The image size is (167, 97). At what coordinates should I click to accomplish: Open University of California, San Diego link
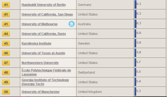(47, 15)
